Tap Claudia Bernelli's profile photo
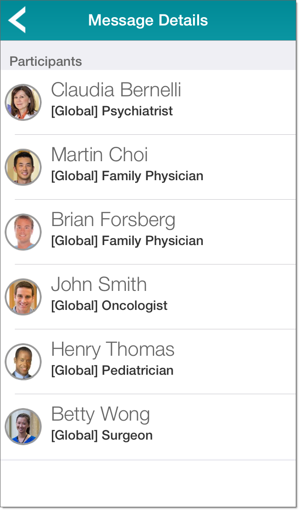 pos(23,102)
